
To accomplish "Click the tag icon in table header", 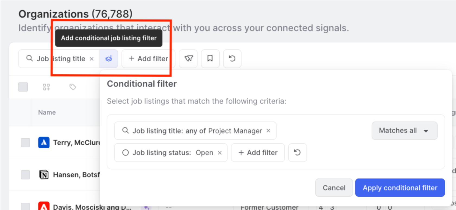I will 72,87.
